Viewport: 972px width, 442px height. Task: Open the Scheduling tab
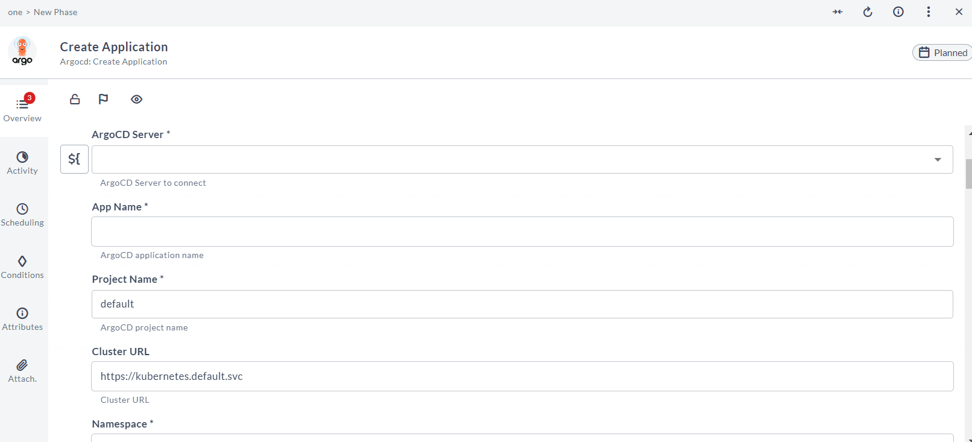[22, 215]
